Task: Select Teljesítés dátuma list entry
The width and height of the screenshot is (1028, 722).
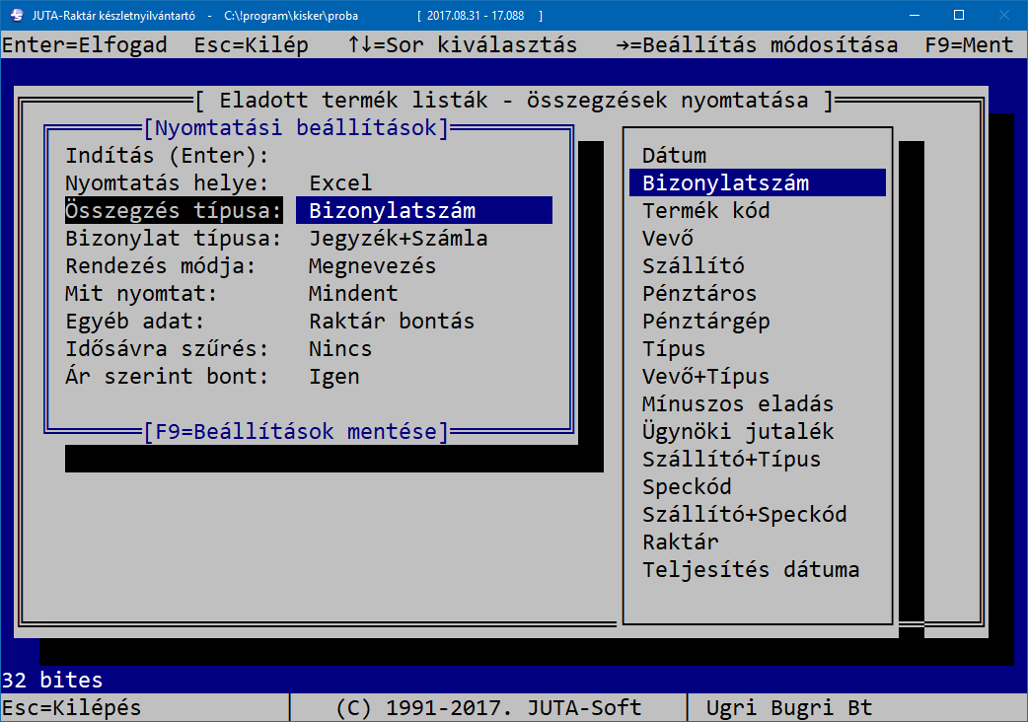Action: [x=750, y=570]
